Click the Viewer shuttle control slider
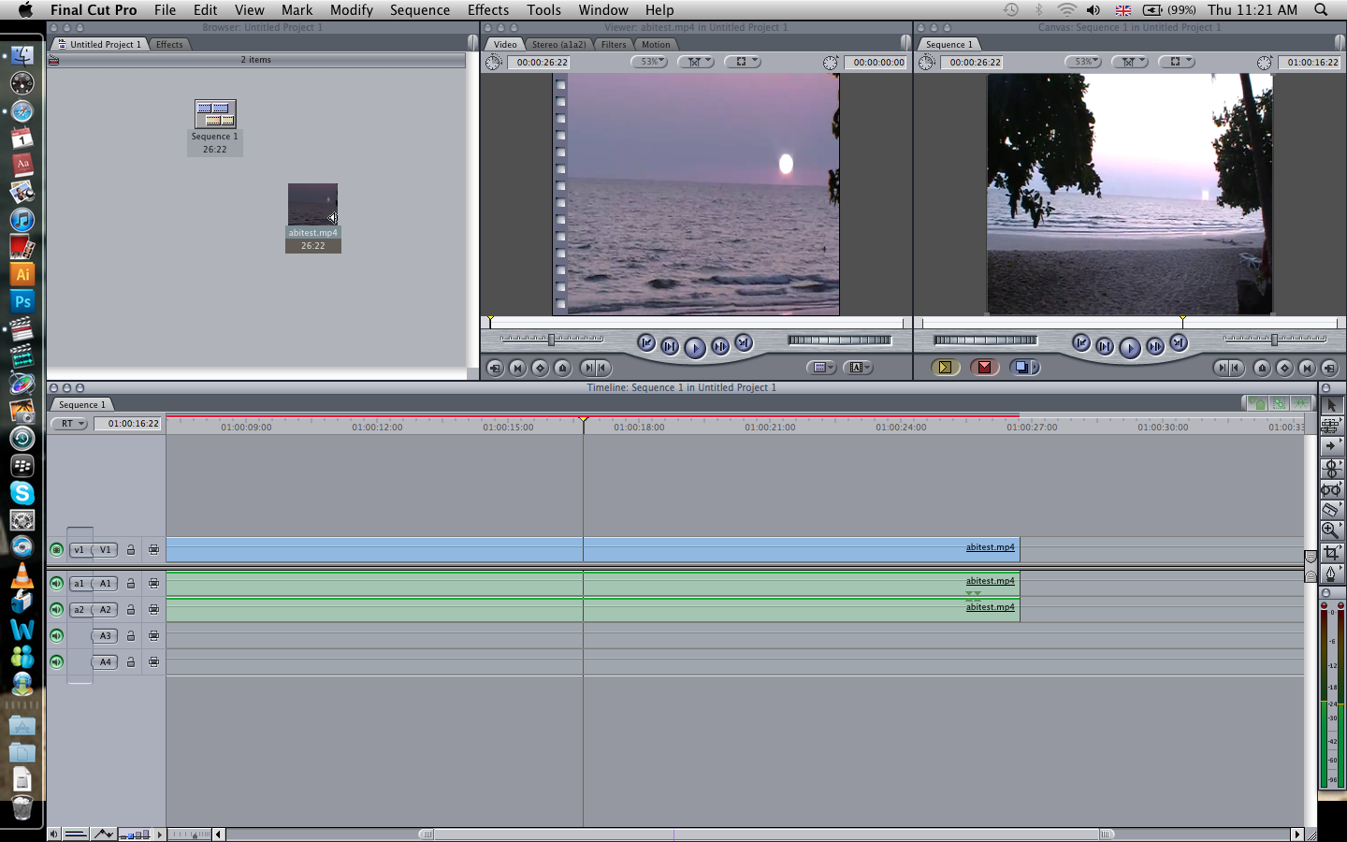Viewport: 1347px width, 842px height. (552, 340)
